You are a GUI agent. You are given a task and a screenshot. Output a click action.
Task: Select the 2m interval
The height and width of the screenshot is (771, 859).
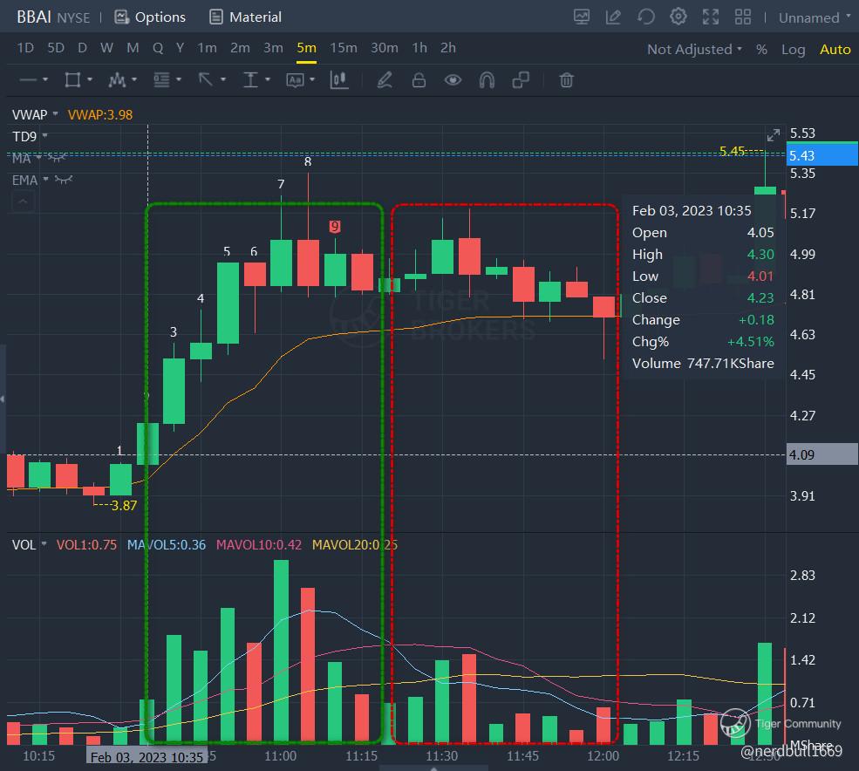240,48
